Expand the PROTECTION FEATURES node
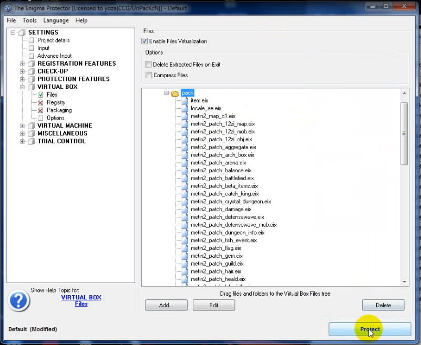 tap(22, 79)
